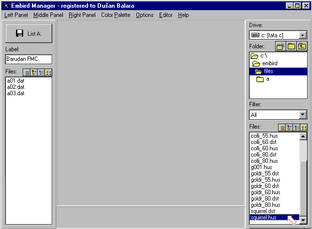
Task: Click the four-squares icon in right panel Files toolbar
Action: (x=304, y=128)
